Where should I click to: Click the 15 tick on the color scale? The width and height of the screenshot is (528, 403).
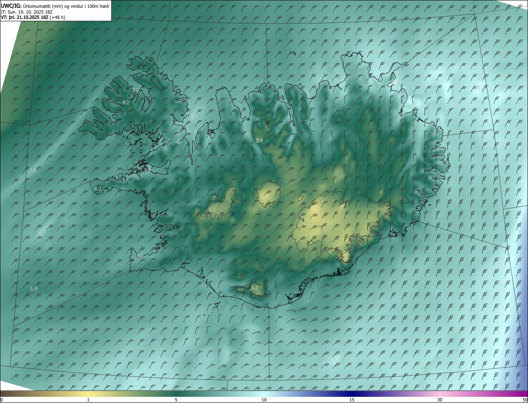tap(352, 400)
